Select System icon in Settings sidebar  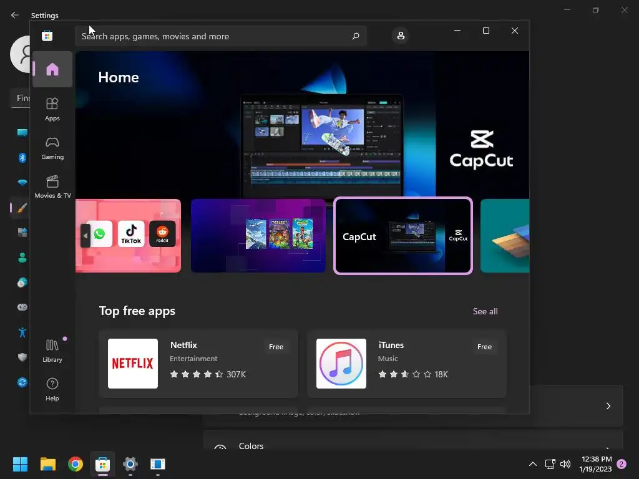(x=22, y=133)
